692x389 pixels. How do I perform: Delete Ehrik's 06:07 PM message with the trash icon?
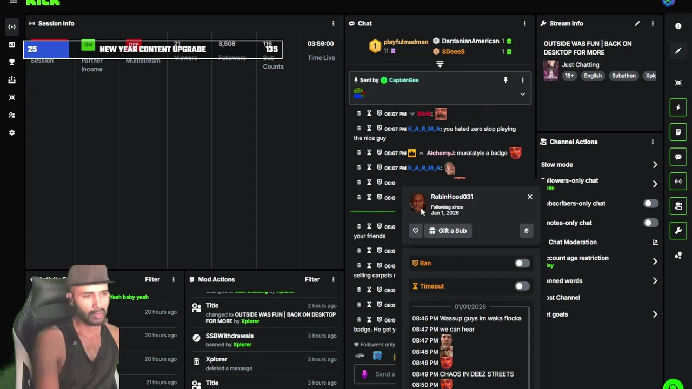click(358, 113)
